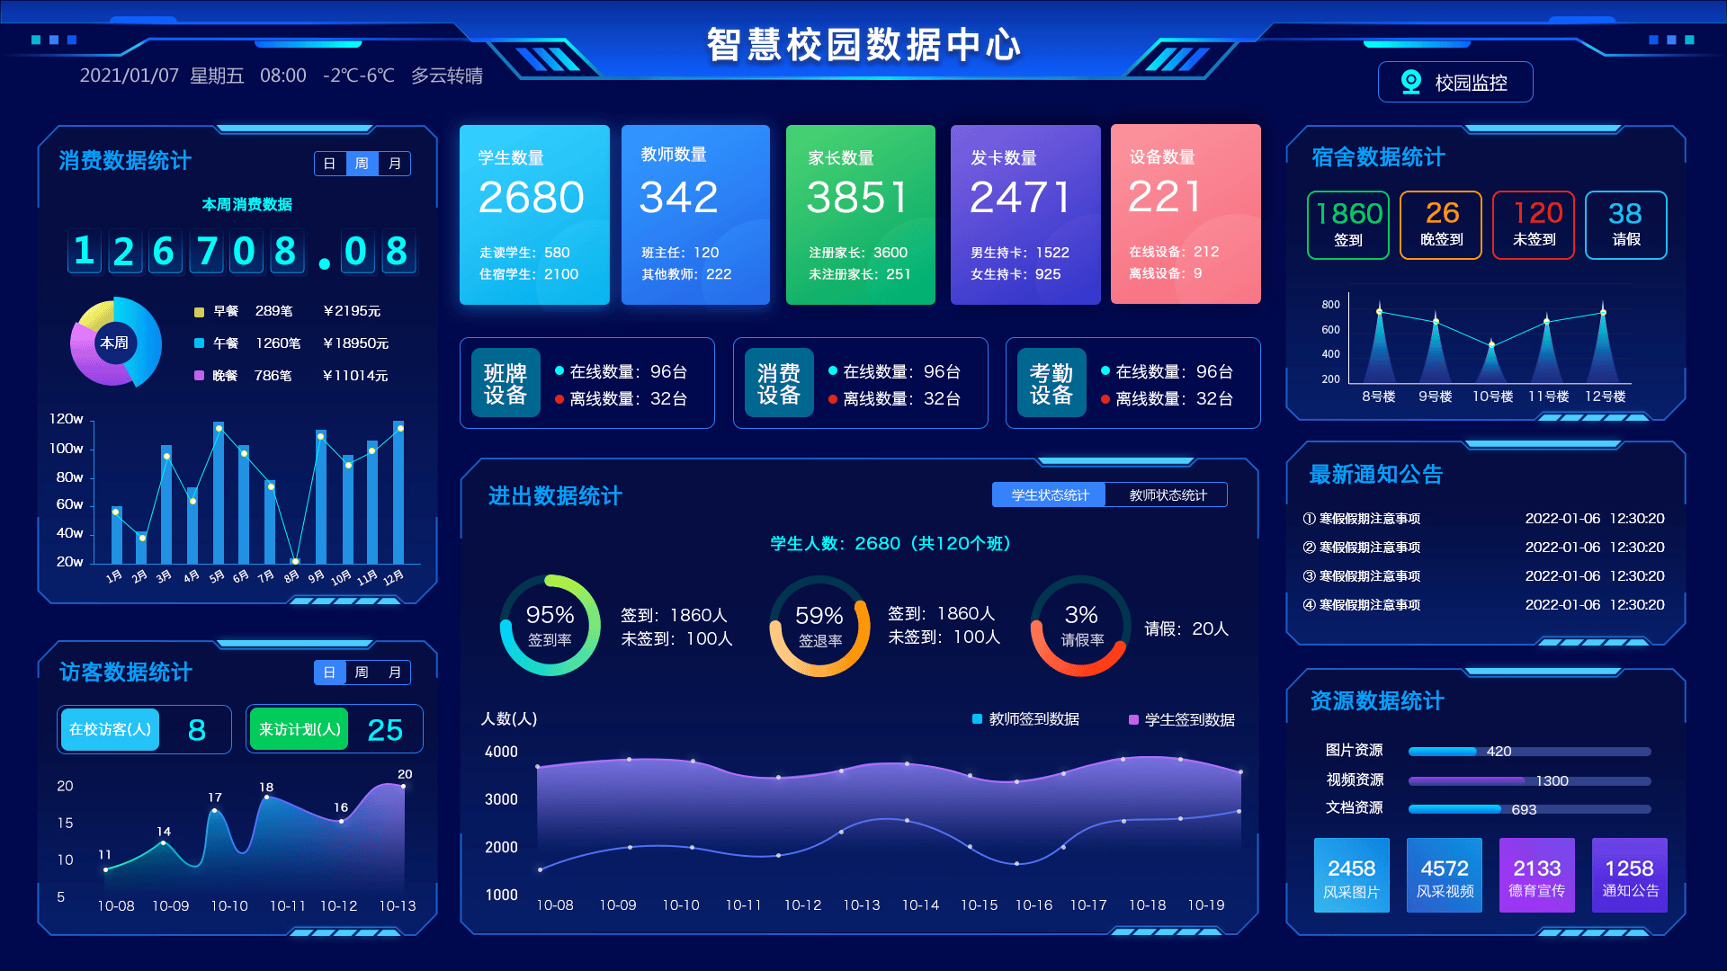Open the 4572 风采视频 tile
This screenshot has width=1727, height=971.
pos(1445,876)
